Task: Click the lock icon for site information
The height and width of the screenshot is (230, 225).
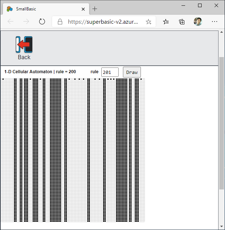Action: (x=60, y=22)
